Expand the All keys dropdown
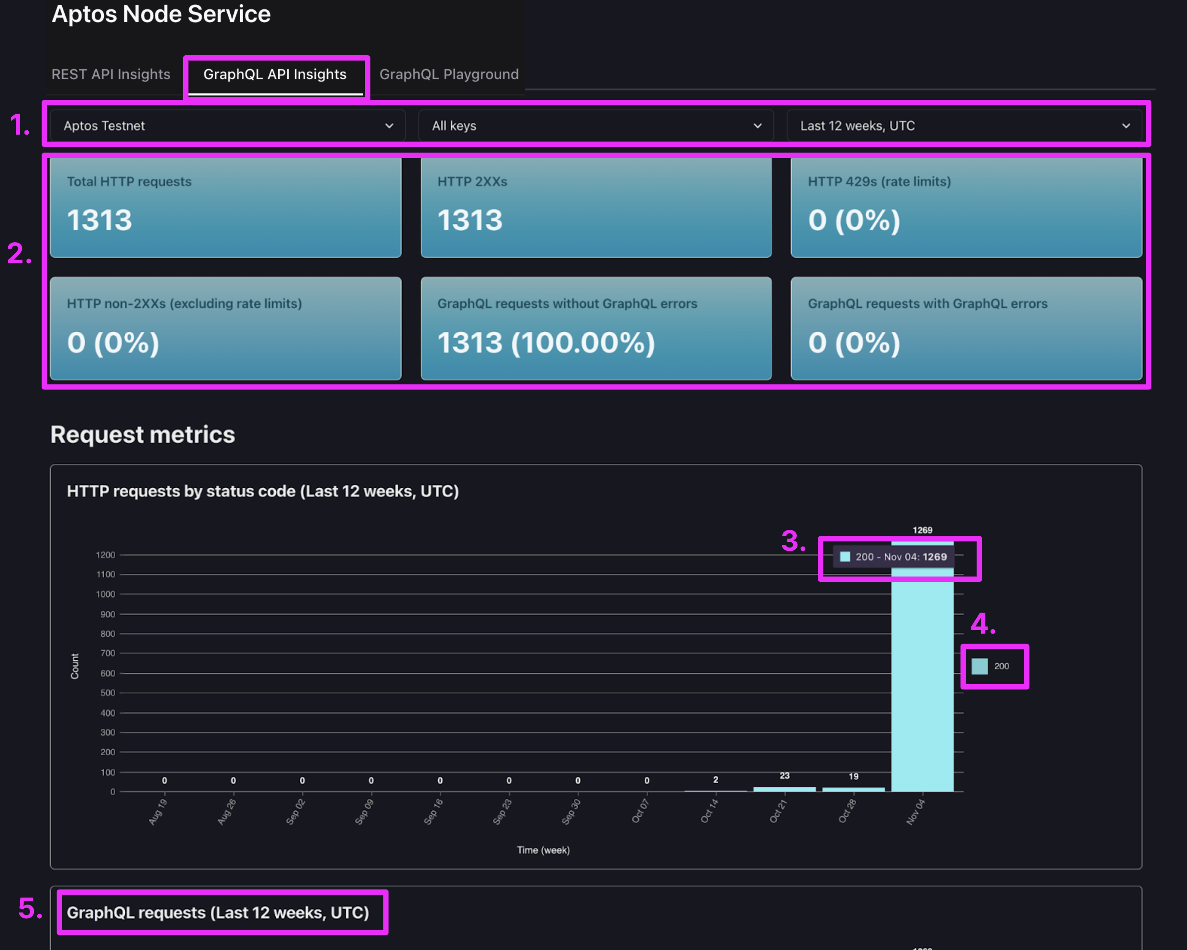This screenshot has height=950, width=1187. tap(595, 126)
